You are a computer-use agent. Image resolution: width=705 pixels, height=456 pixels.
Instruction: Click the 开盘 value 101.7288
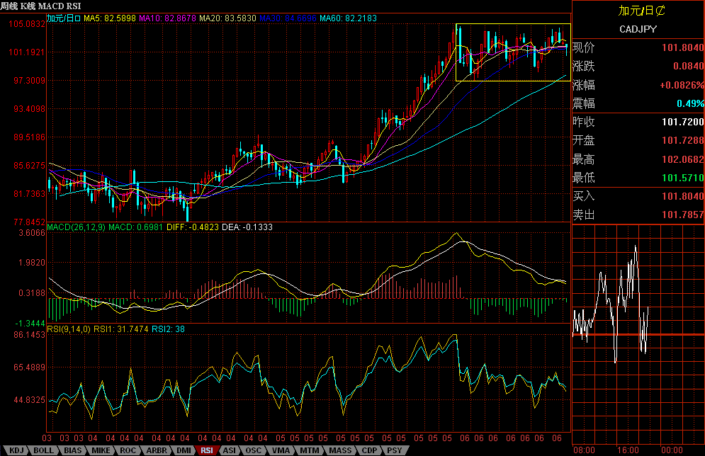682,141
